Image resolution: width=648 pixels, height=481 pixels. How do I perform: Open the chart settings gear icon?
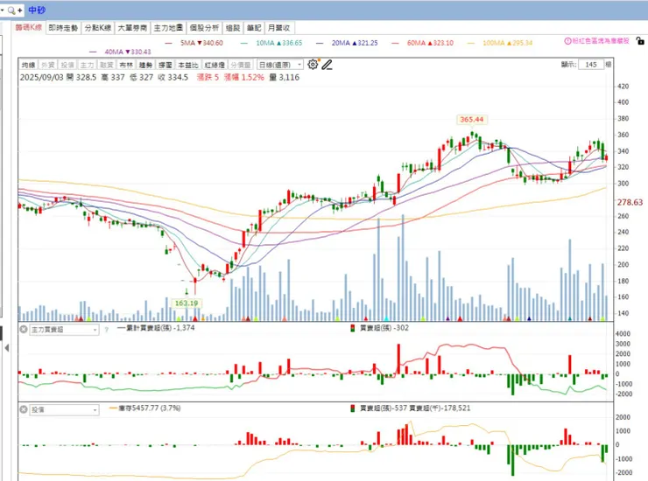pyautogui.click(x=313, y=65)
